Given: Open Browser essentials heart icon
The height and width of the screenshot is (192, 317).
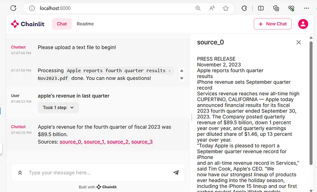Looking at the screenshot, I should click(291, 8).
